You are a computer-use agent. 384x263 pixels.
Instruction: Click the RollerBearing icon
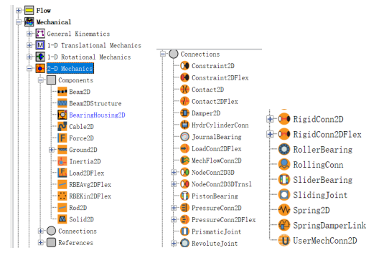(x=284, y=149)
